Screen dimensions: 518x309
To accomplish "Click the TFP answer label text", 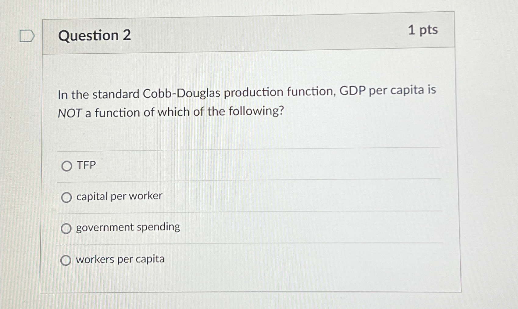I will (x=86, y=165).
